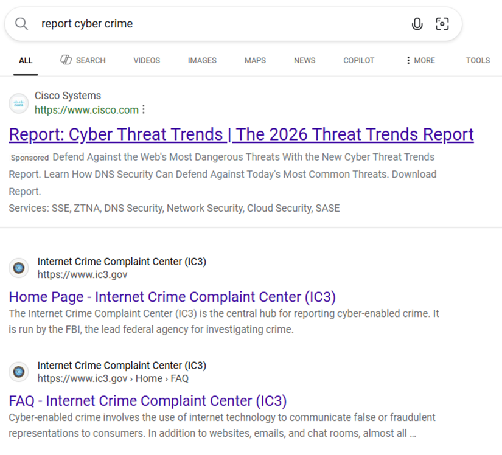The image size is (502, 455).
Task: Start voice search with the microphone icon
Action: pos(417,24)
